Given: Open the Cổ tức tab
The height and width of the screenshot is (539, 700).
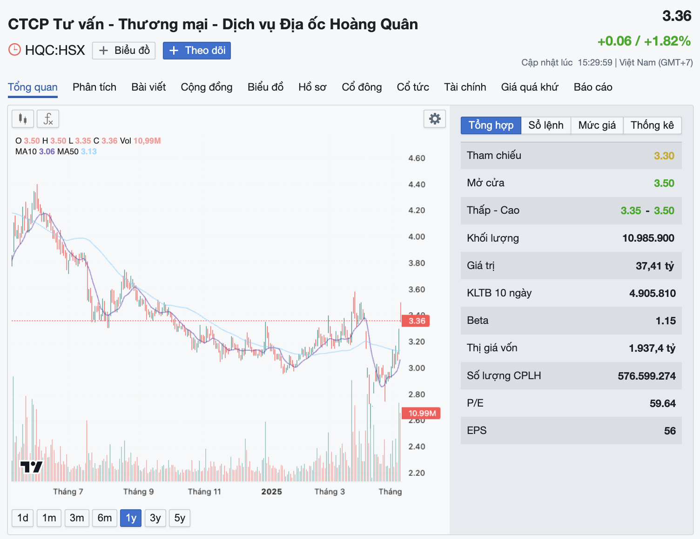Looking at the screenshot, I should [x=413, y=87].
